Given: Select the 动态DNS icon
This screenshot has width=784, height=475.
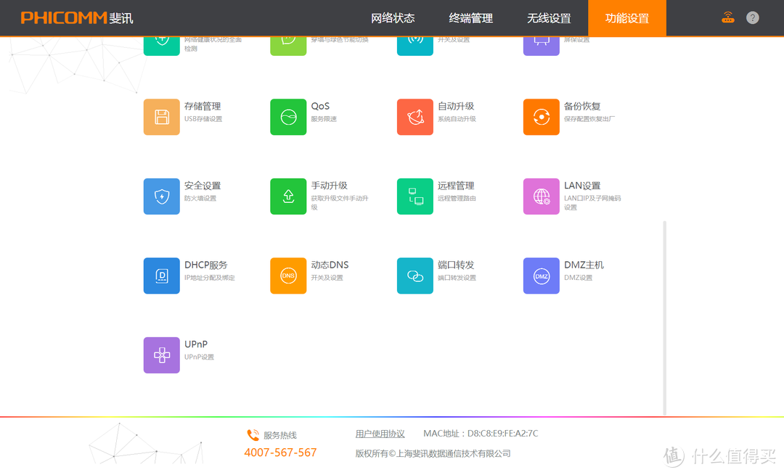Looking at the screenshot, I should [288, 276].
